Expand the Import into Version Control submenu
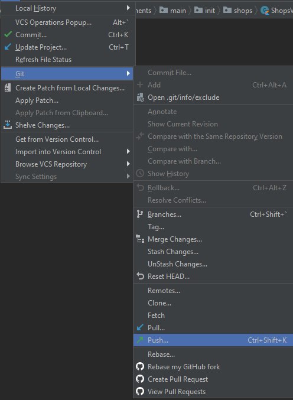 click(x=128, y=151)
